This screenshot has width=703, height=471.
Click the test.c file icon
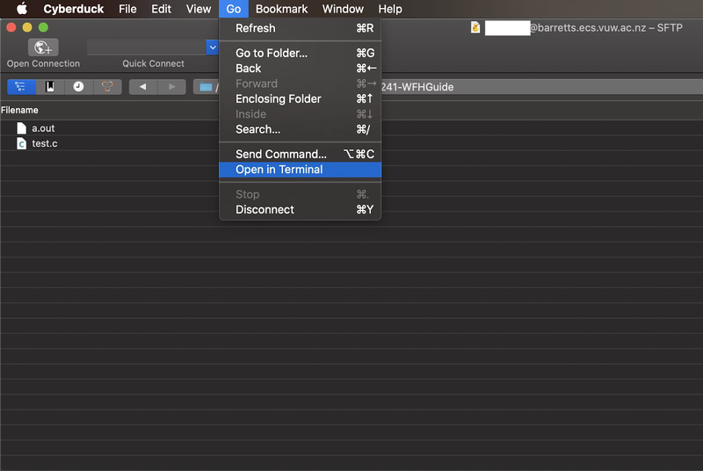pyautogui.click(x=21, y=143)
